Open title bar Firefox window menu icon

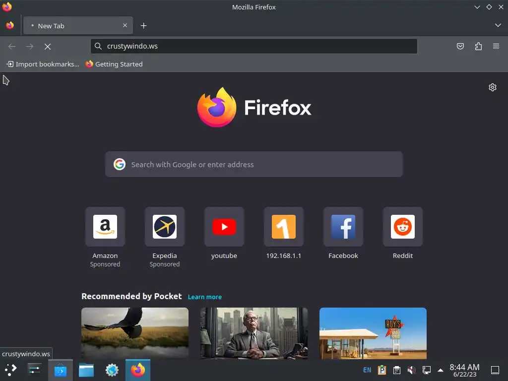point(7,6)
